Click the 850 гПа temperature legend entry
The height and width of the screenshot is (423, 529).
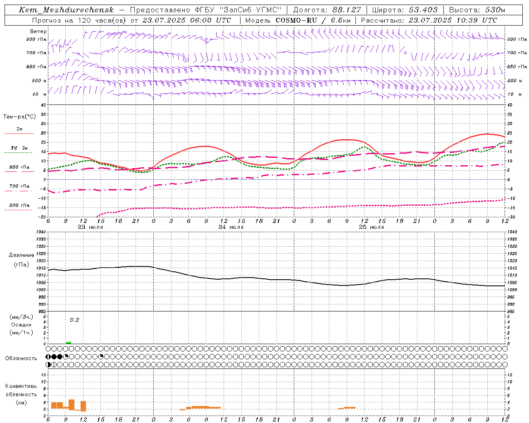pos(19,167)
